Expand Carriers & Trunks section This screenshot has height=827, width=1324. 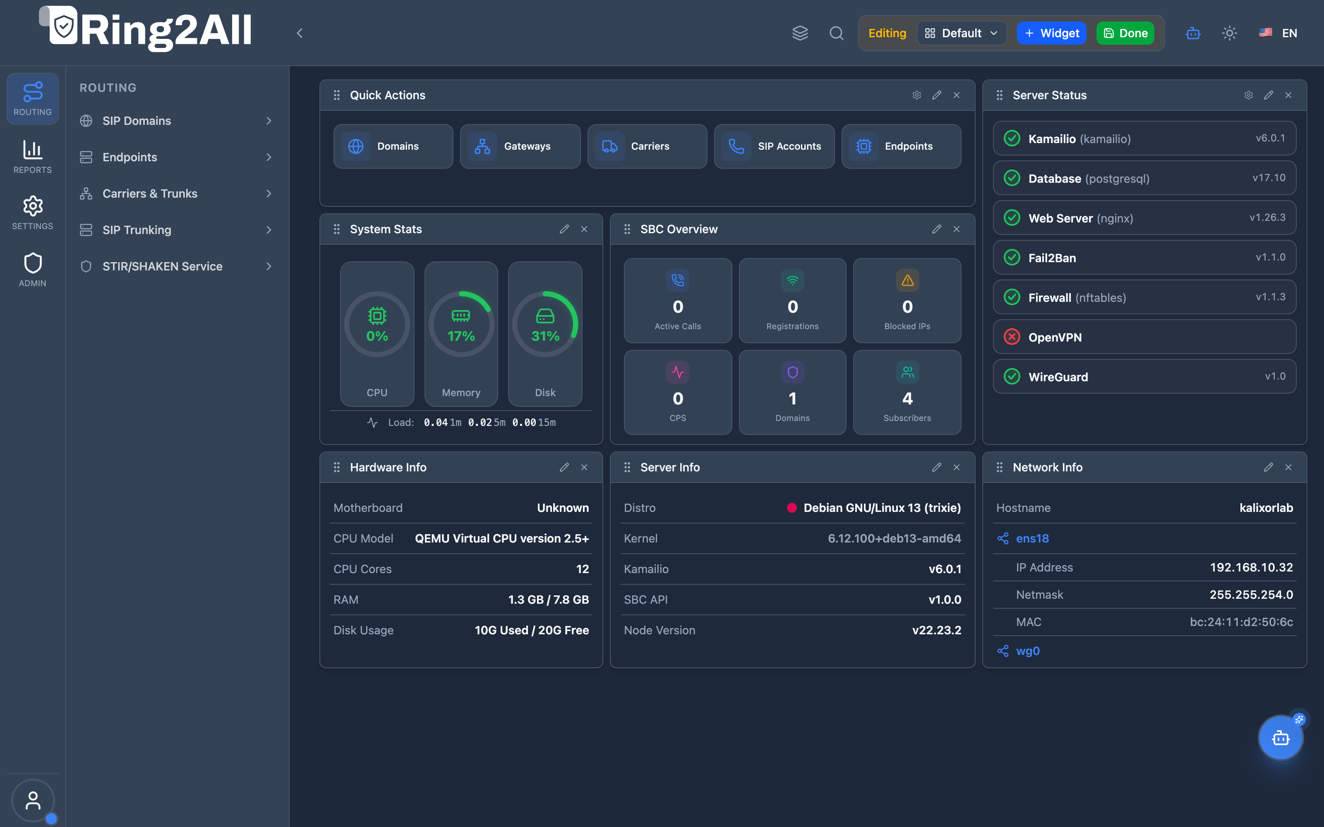177,194
